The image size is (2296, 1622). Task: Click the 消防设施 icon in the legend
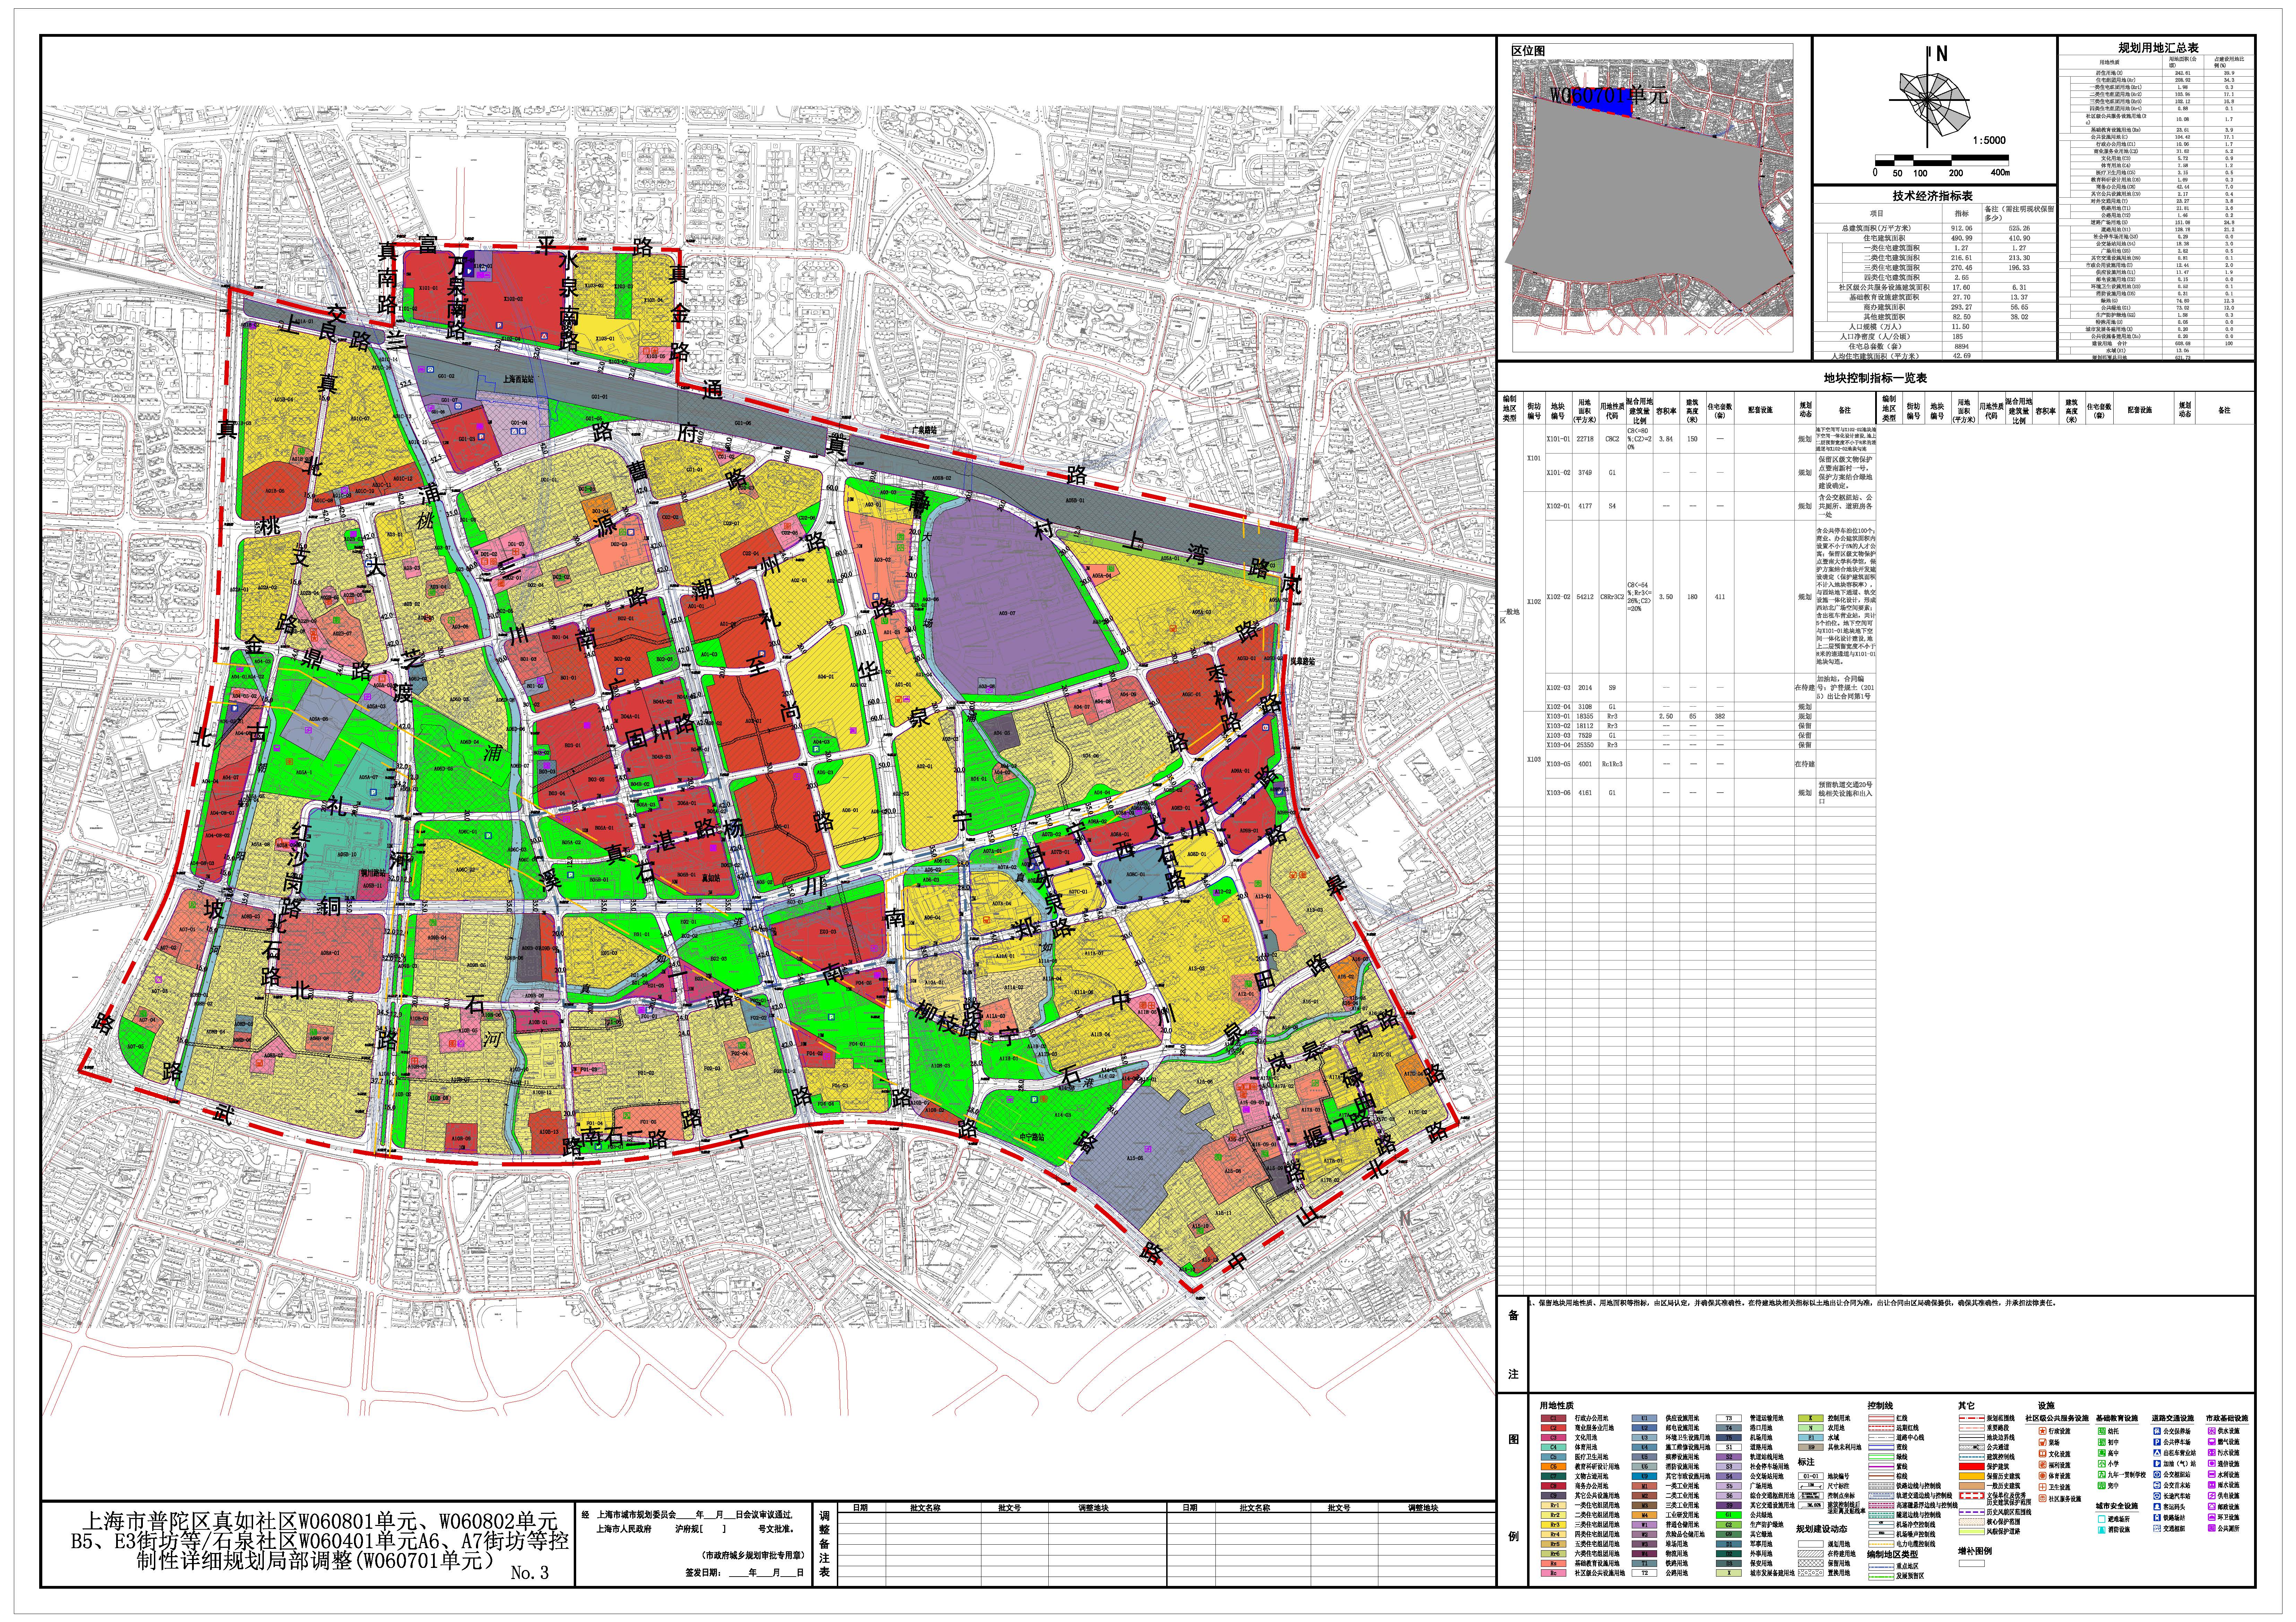coord(2102,1530)
